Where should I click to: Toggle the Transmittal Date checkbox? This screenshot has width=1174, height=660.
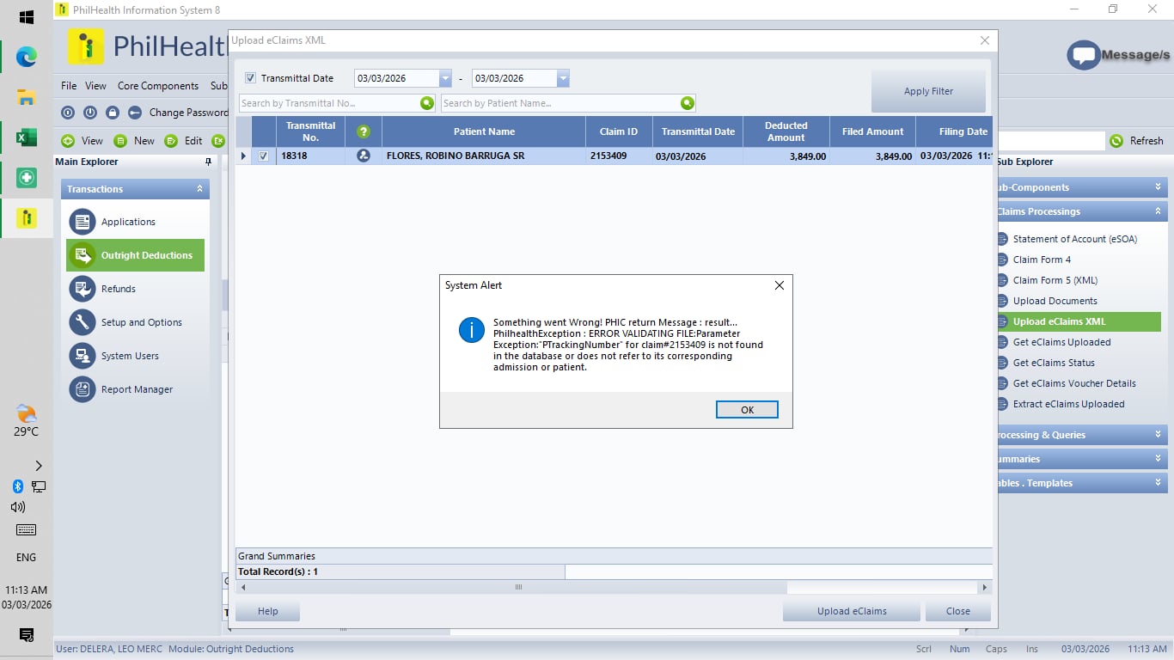[250, 78]
